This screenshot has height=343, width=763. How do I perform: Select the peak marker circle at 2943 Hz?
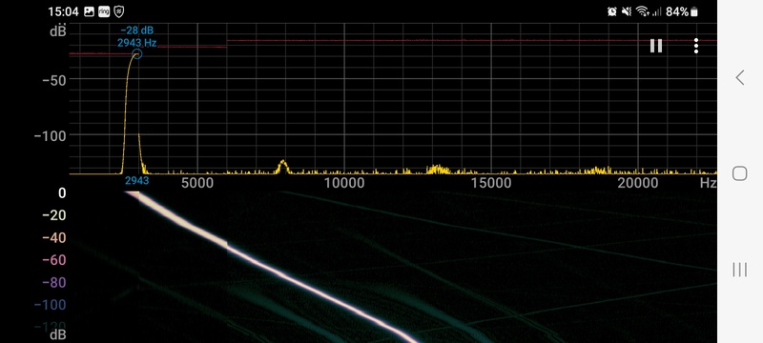click(x=136, y=54)
